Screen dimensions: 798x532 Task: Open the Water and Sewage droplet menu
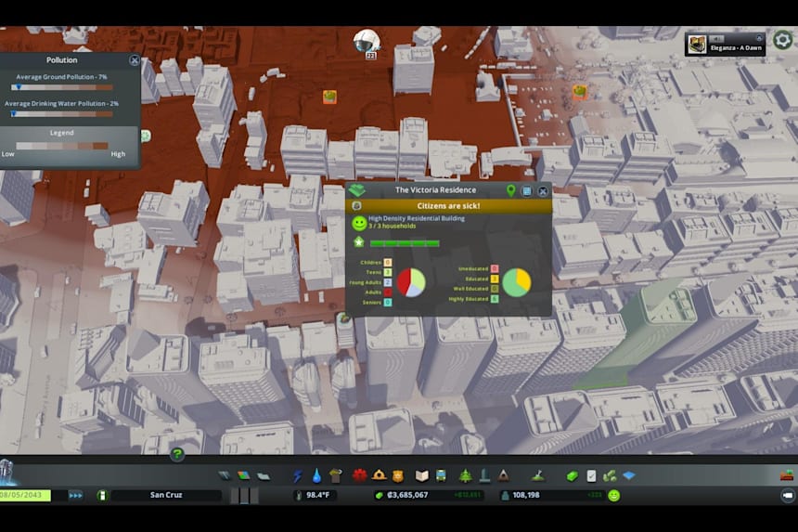coord(316,476)
